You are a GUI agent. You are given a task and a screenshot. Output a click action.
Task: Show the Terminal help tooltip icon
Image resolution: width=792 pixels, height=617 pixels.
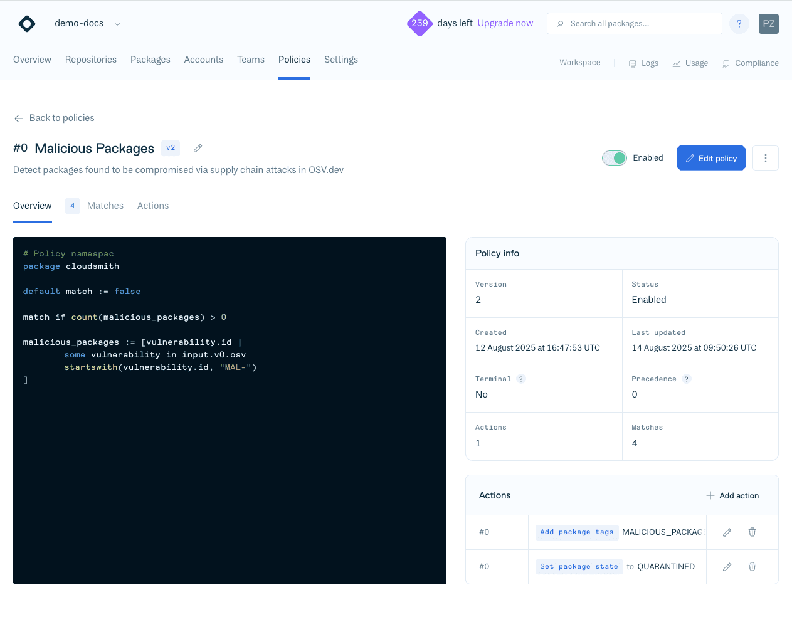[x=521, y=379]
